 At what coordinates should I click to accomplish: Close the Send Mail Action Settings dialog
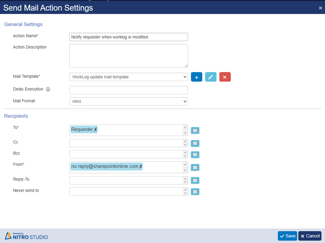click(321, 8)
